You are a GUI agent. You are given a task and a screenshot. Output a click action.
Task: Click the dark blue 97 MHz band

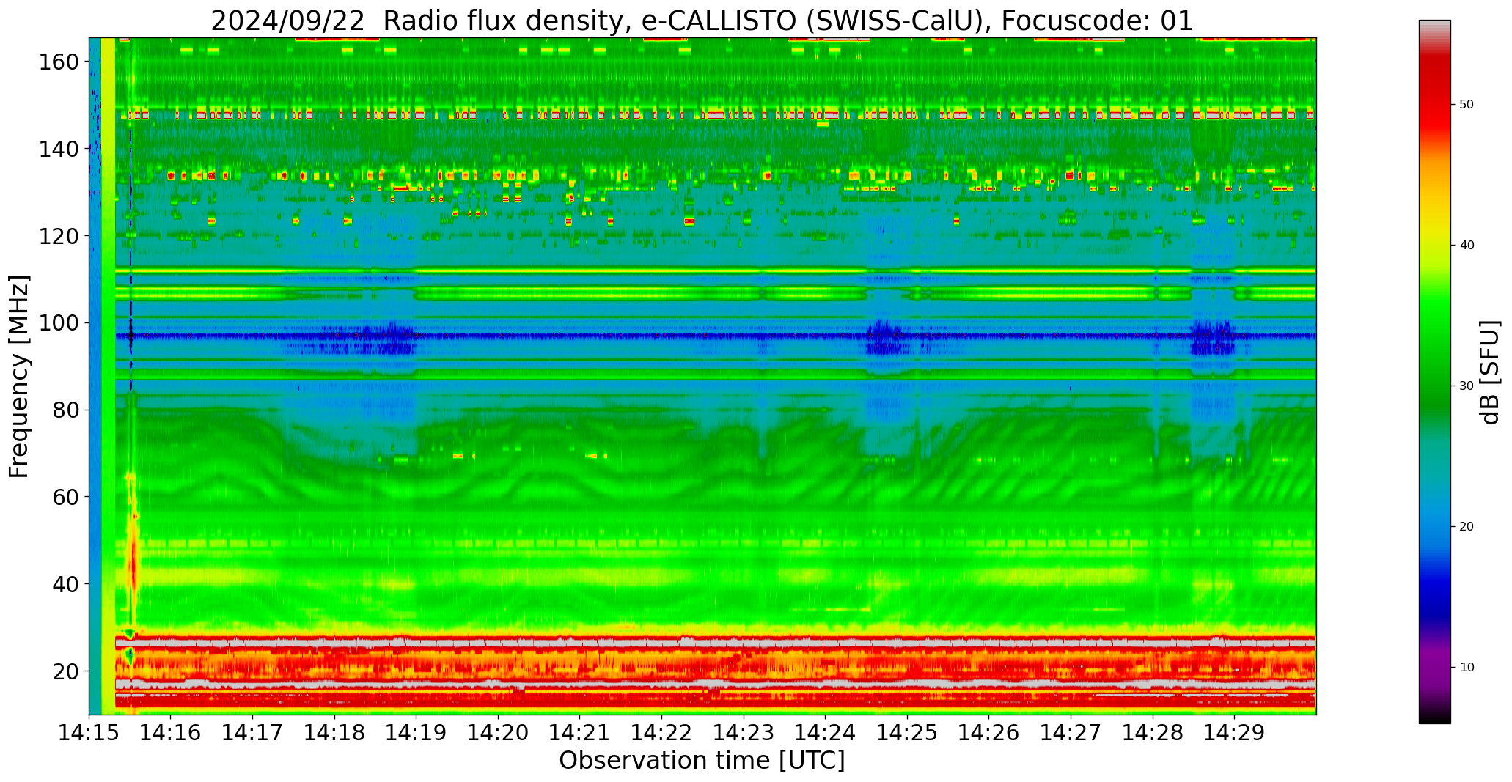point(715,336)
